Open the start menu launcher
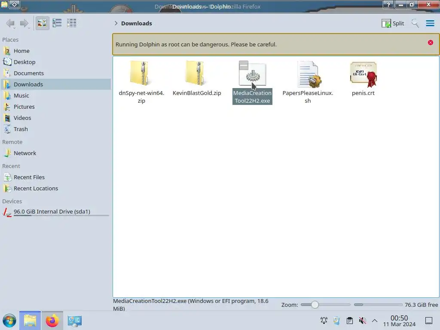The height and width of the screenshot is (330, 440). click(x=9, y=321)
